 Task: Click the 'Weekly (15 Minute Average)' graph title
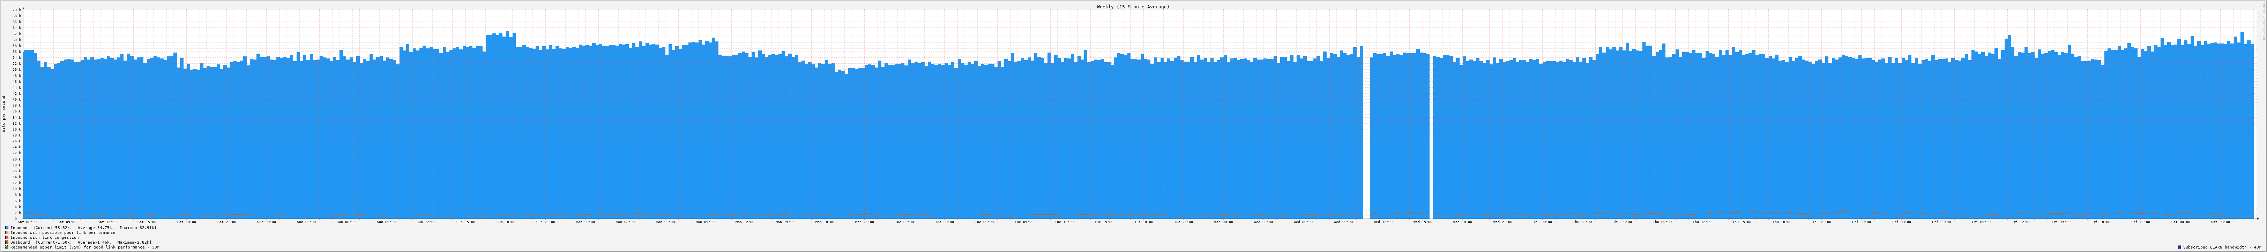click(1133, 6)
